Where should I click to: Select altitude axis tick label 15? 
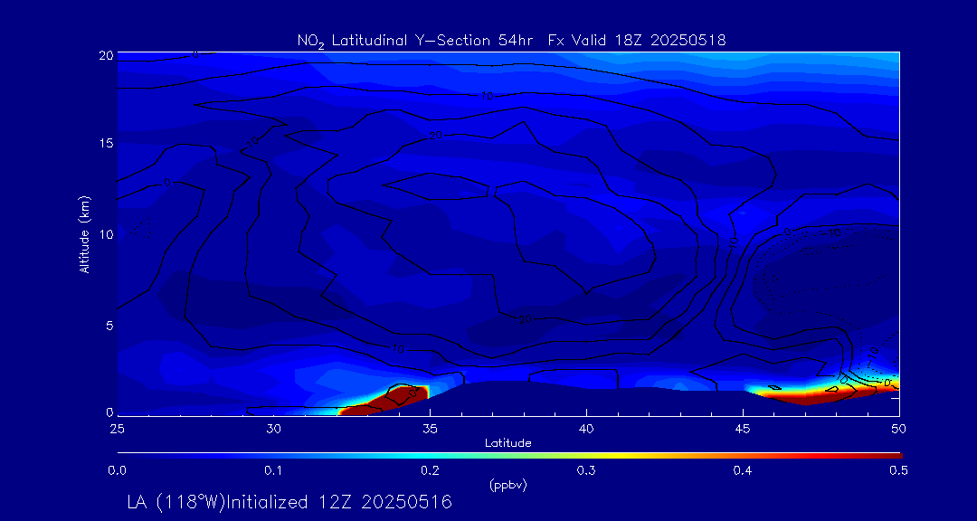[x=107, y=143]
